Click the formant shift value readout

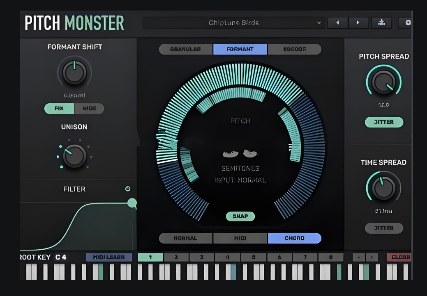pos(74,96)
